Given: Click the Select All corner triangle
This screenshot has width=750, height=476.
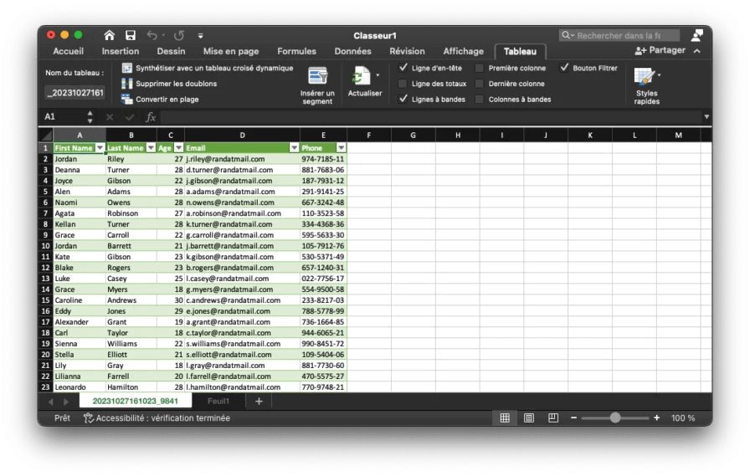Looking at the screenshot, I should coord(46,136).
